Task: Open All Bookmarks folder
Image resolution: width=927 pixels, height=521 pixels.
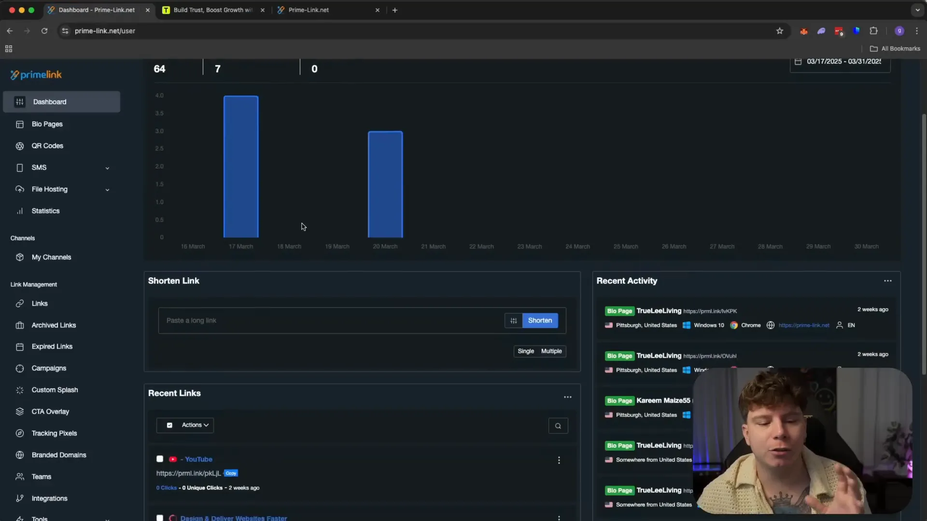Action: 895,49
